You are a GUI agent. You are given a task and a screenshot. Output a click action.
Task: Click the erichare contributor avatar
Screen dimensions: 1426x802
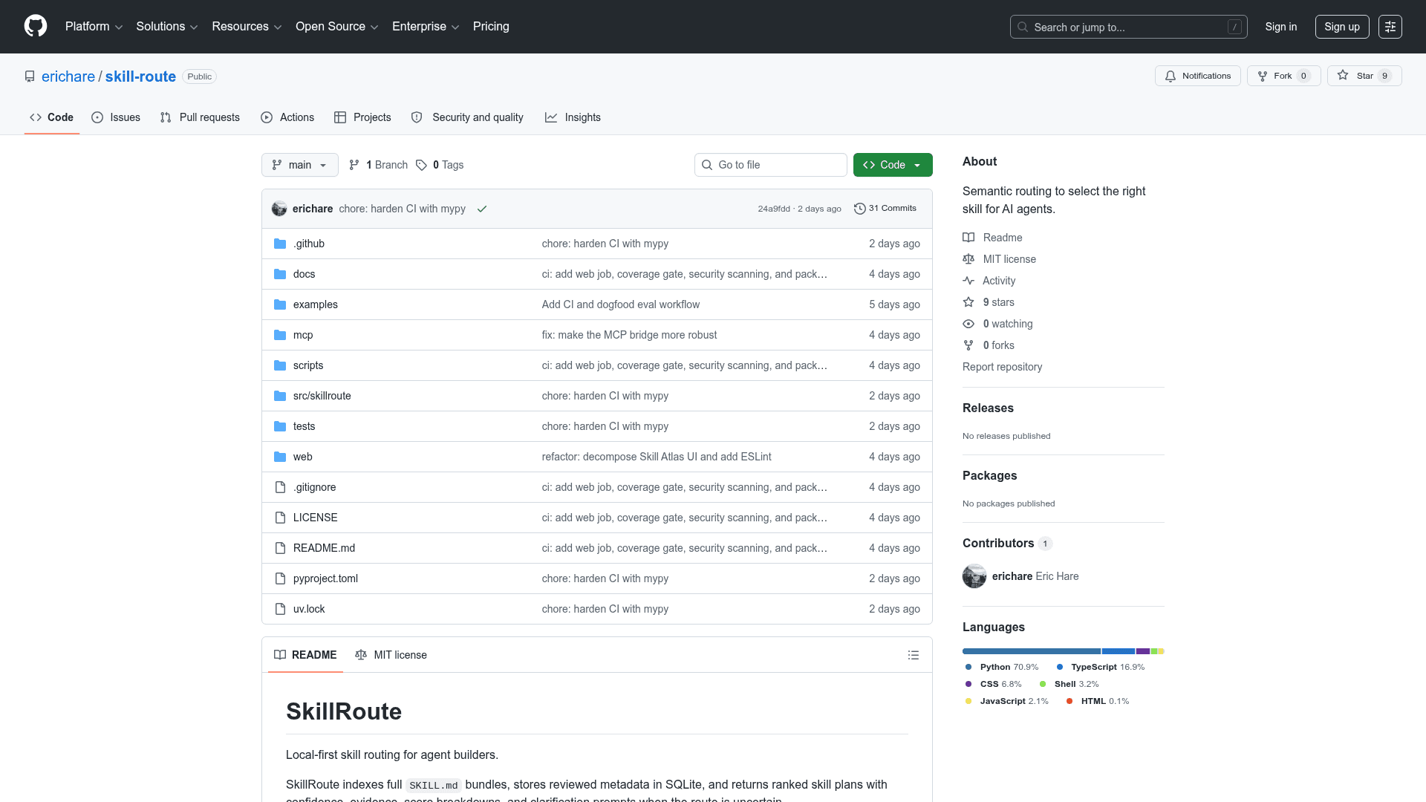[x=974, y=576]
